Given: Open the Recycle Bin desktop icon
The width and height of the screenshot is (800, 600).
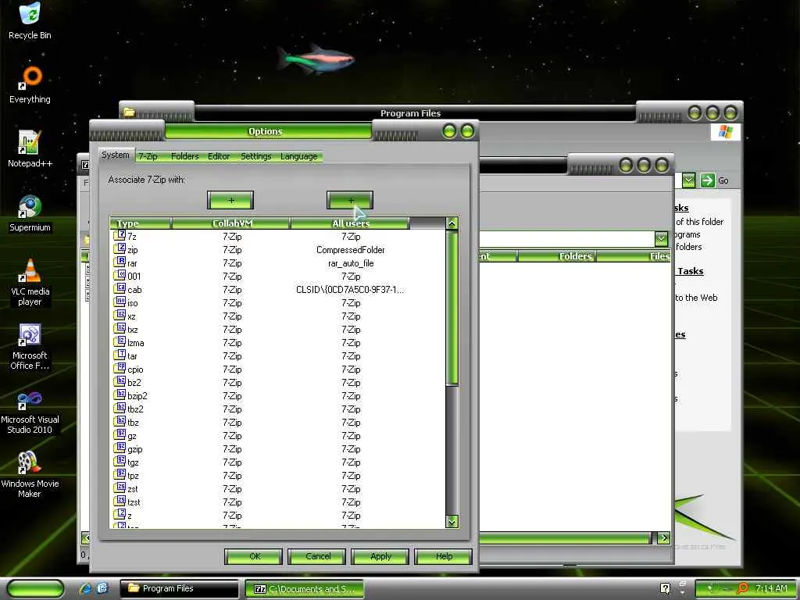Looking at the screenshot, I should [30, 20].
